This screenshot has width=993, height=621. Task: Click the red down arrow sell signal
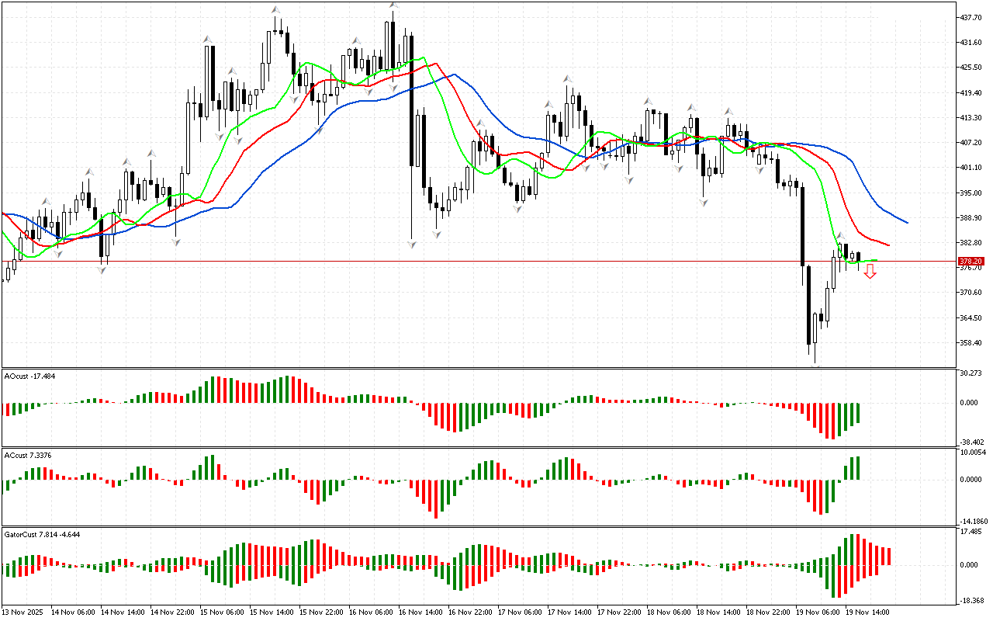click(870, 271)
